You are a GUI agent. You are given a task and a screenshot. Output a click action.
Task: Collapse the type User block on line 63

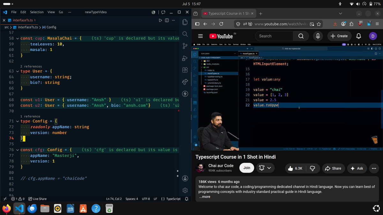(x=17, y=71)
